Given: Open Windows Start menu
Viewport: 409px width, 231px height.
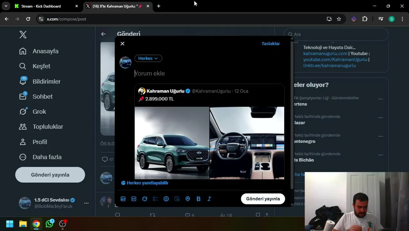Looking at the screenshot, I should point(10,224).
